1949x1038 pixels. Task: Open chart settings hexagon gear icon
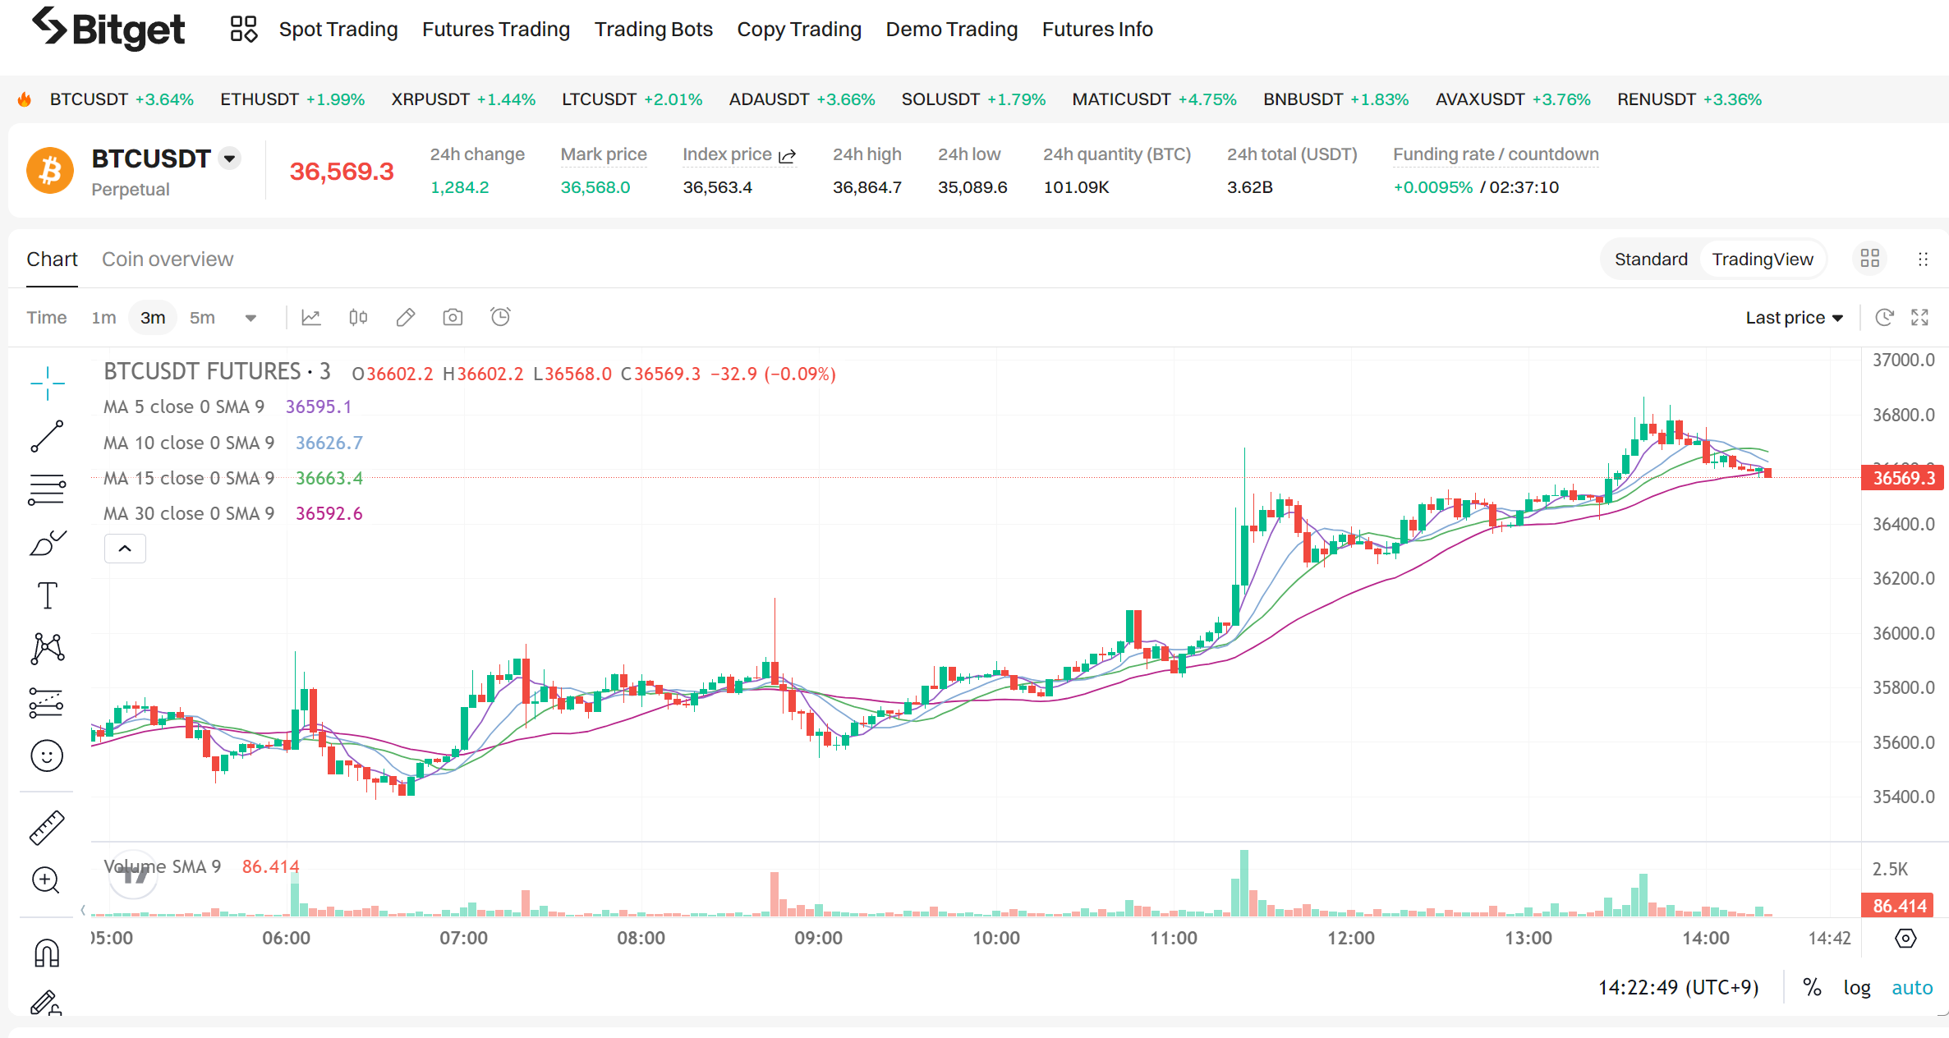coord(1905,938)
